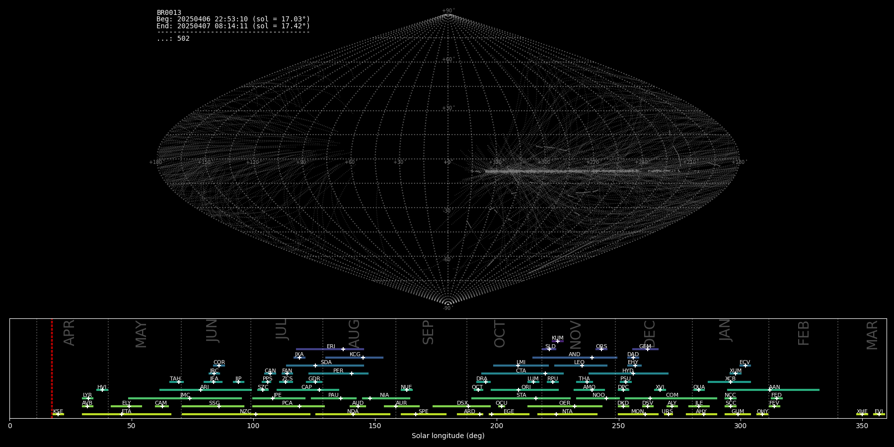Click the SPE shower label
This screenshot has width=894, height=447.
pyautogui.click(x=423, y=412)
